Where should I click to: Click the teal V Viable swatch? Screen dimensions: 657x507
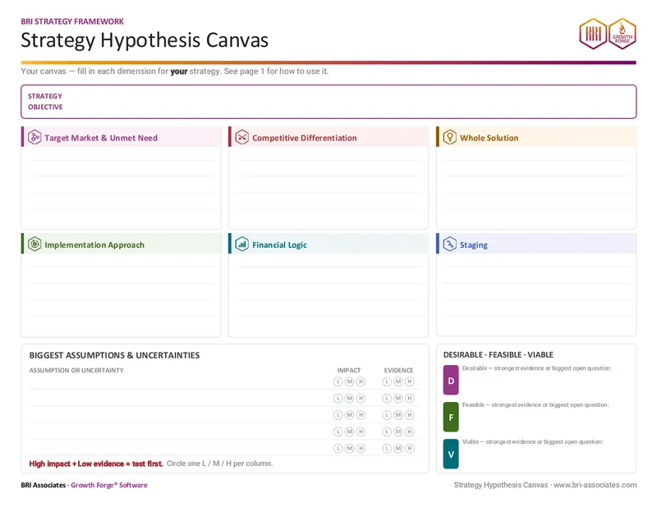point(451,454)
